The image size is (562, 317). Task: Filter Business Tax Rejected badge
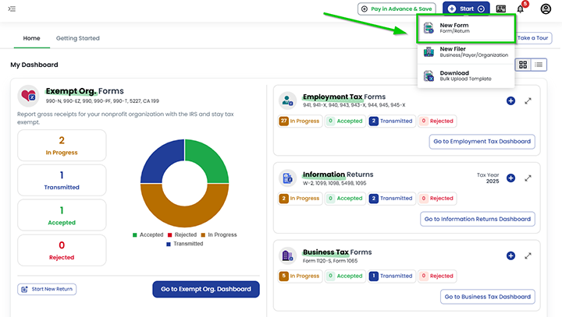click(x=437, y=276)
